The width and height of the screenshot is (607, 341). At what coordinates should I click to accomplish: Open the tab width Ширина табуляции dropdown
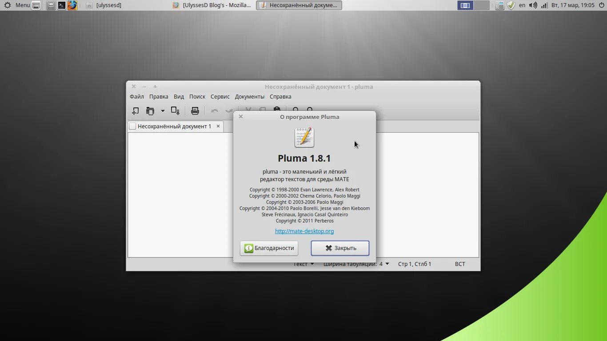coord(356,264)
